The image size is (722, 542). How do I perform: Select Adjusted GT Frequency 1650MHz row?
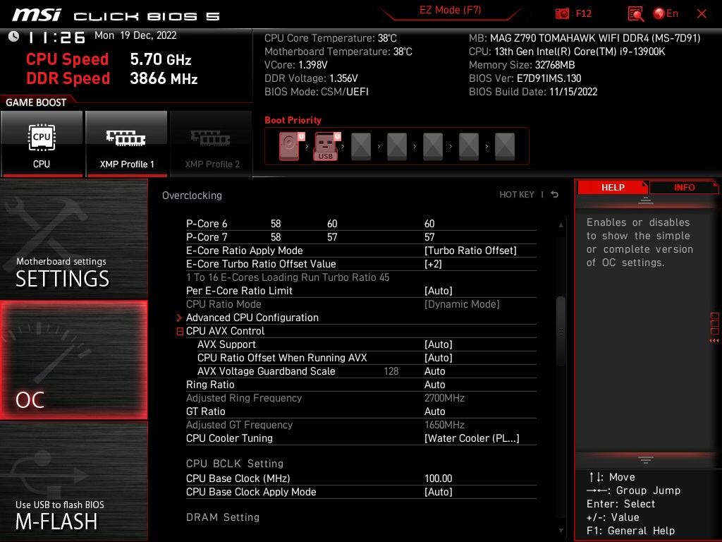pos(361,424)
